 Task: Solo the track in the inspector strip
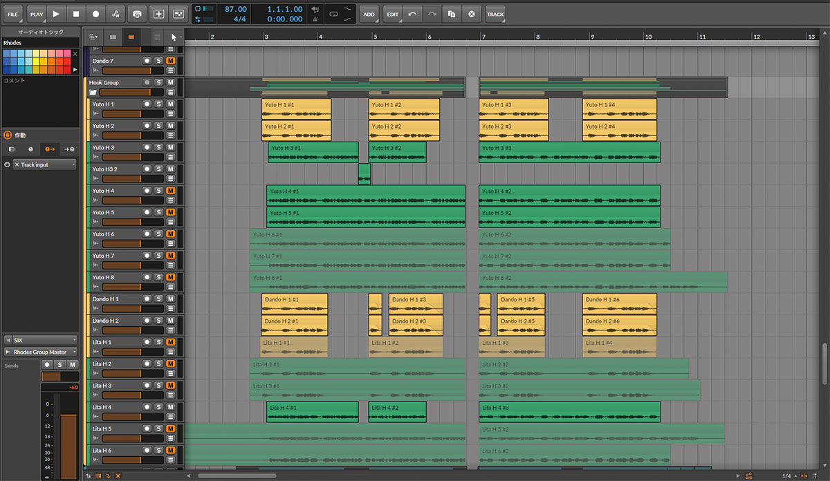point(60,365)
